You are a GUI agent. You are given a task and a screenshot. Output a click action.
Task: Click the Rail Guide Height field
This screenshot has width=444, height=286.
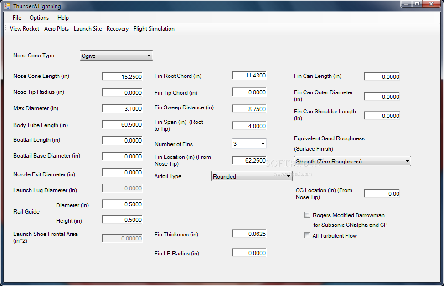point(122,220)
